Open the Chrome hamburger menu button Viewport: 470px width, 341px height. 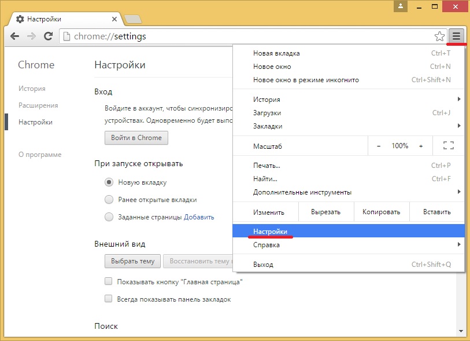[x=456, y=36]
